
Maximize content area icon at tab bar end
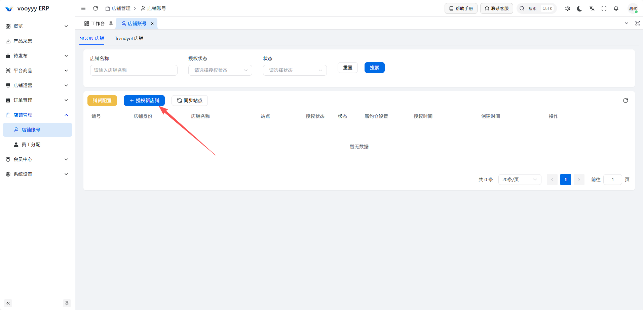click(x=638, y=23)
